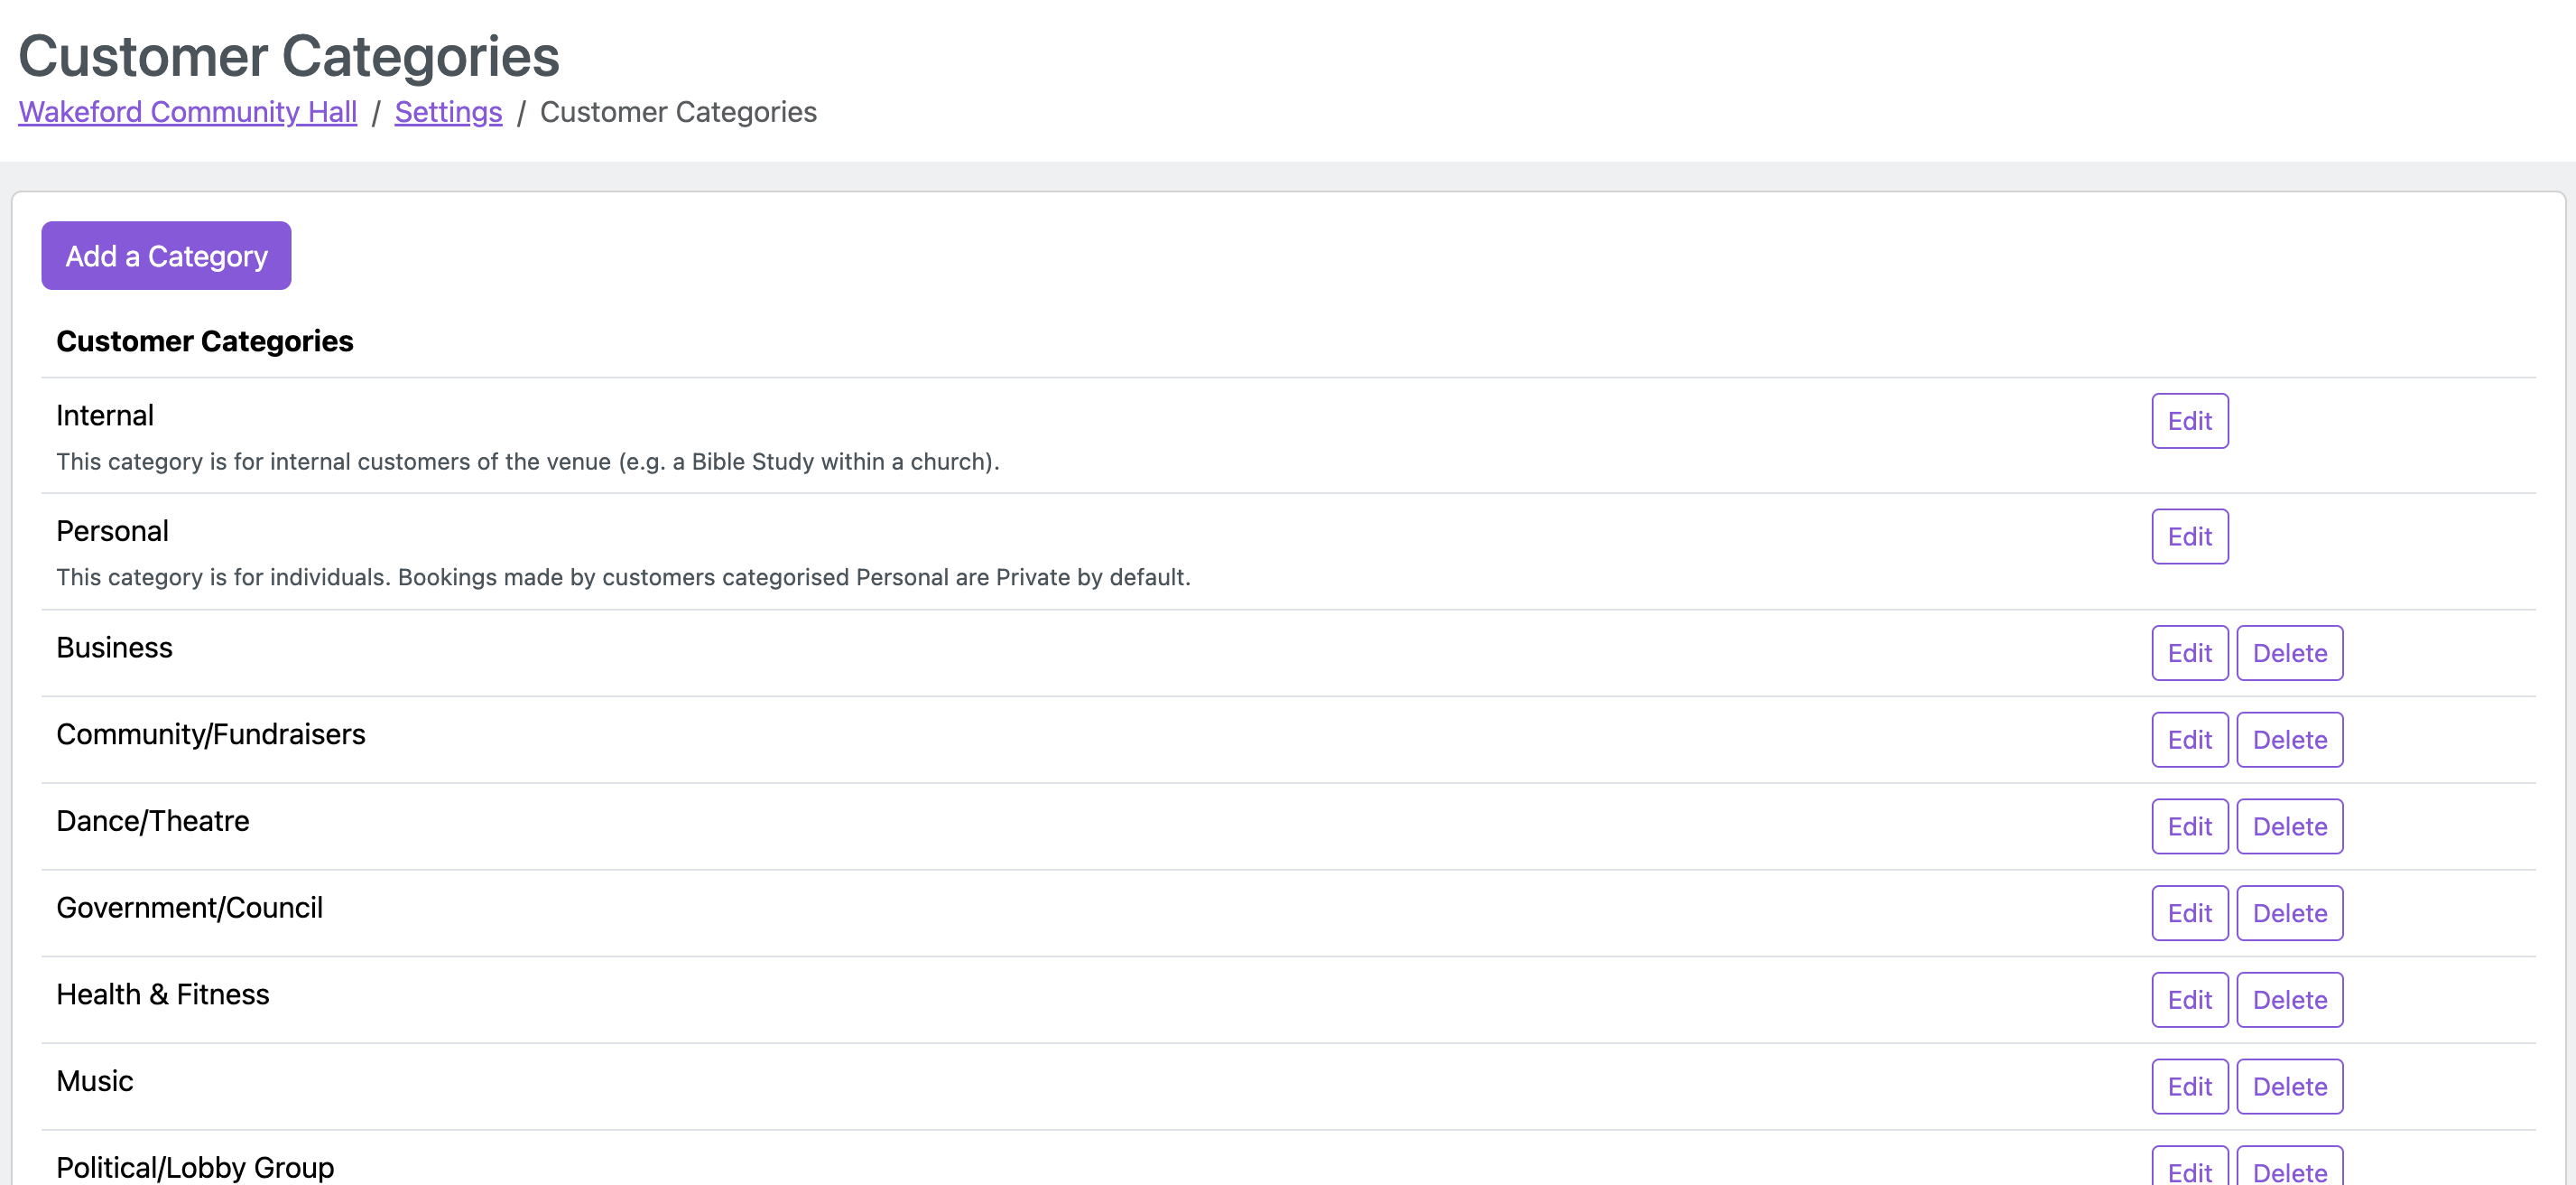Click the Customer Categories table heading

(x=204, y=341)
